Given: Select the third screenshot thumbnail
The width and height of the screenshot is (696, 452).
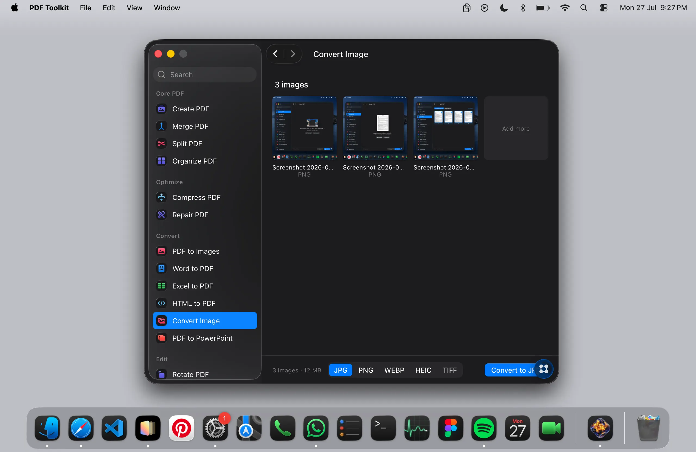Looking at the screenshot, I should pyautogui.click(x=445, y=128).
